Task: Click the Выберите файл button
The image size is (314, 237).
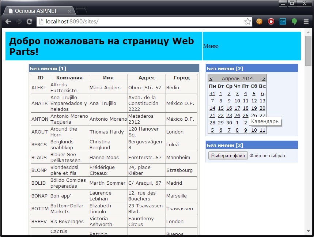Action: click(x=228, y=156)
